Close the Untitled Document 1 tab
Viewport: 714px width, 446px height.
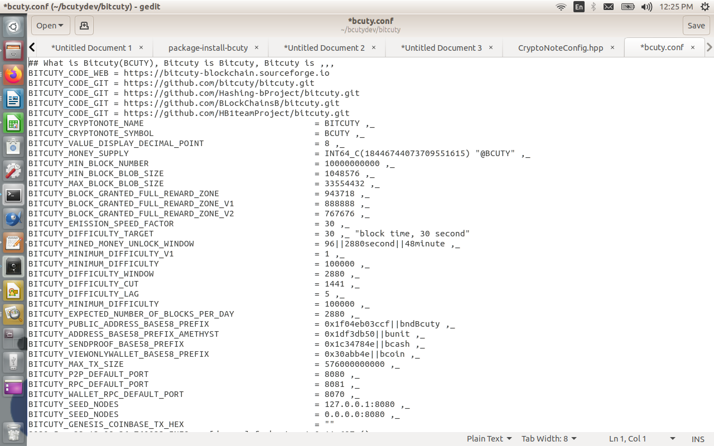141,48
